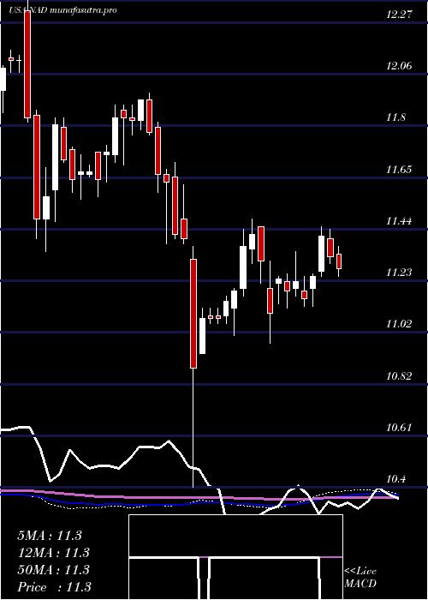Click the '12MA : 11.3' readout

point(53,553)
